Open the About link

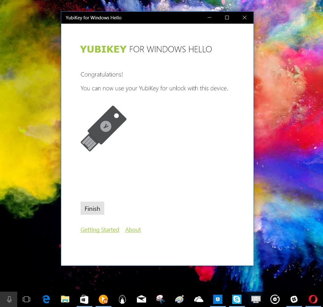pyautogui.click(x=133, y=230)
